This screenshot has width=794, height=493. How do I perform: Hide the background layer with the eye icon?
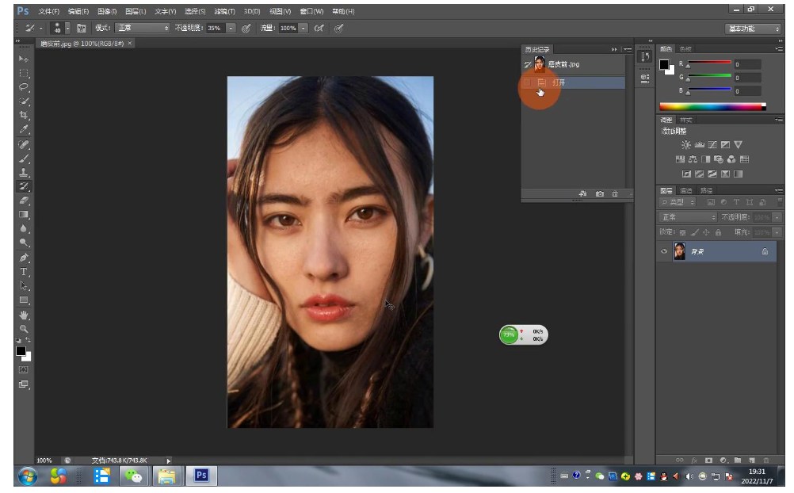664,251
